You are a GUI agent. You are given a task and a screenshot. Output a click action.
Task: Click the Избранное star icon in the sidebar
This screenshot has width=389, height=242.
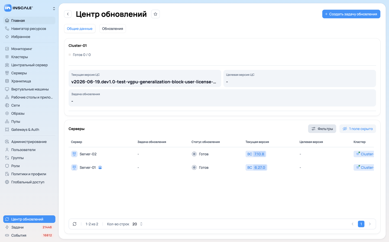point(7,37)
